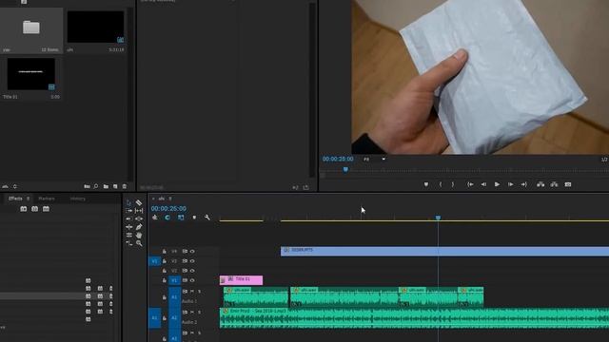This screenshot has width=609, height=342.
Task: Select the pink Title 01 clip
Action: point(241,280)
